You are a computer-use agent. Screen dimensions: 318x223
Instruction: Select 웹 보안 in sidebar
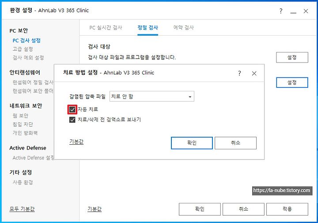tap(20, 116)
